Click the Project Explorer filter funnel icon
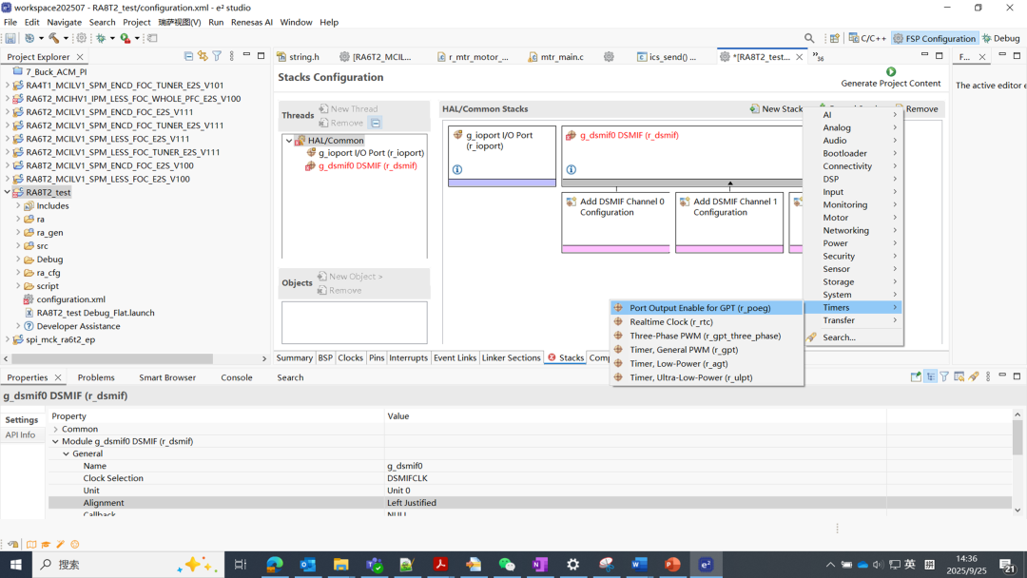The height and width of the screenshot is (578, 1027). (x=217, y=56)
